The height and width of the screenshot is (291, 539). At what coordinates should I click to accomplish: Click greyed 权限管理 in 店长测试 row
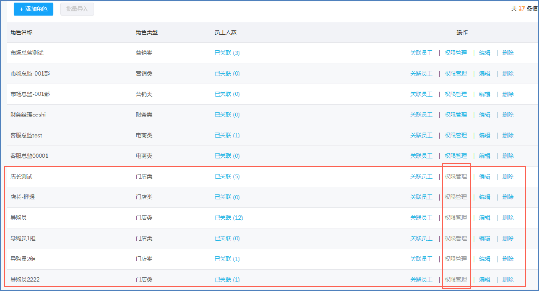(x=456, y=177)
